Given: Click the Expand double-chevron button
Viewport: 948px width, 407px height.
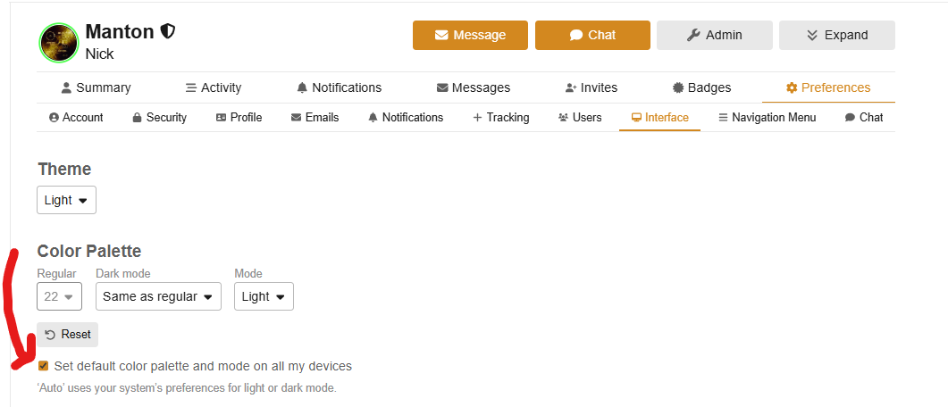Looking at the screenshot, I should pos(836,35).
